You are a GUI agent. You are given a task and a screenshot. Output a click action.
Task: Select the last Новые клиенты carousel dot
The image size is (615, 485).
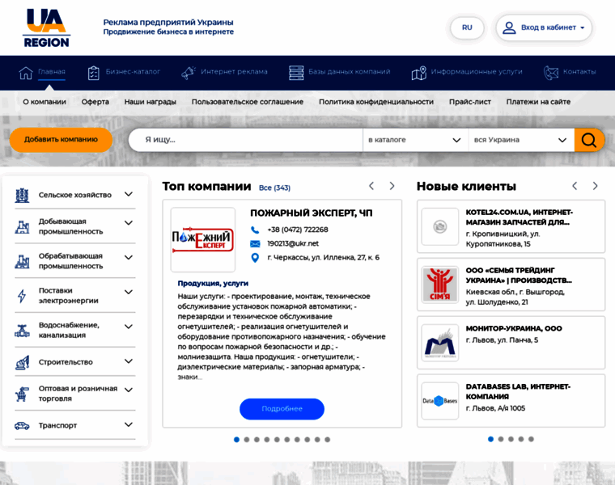531,439
